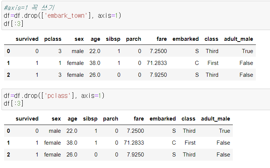Click 'True' adult_male cell in first table
The image size is (270, 168).
coord(247,51)
